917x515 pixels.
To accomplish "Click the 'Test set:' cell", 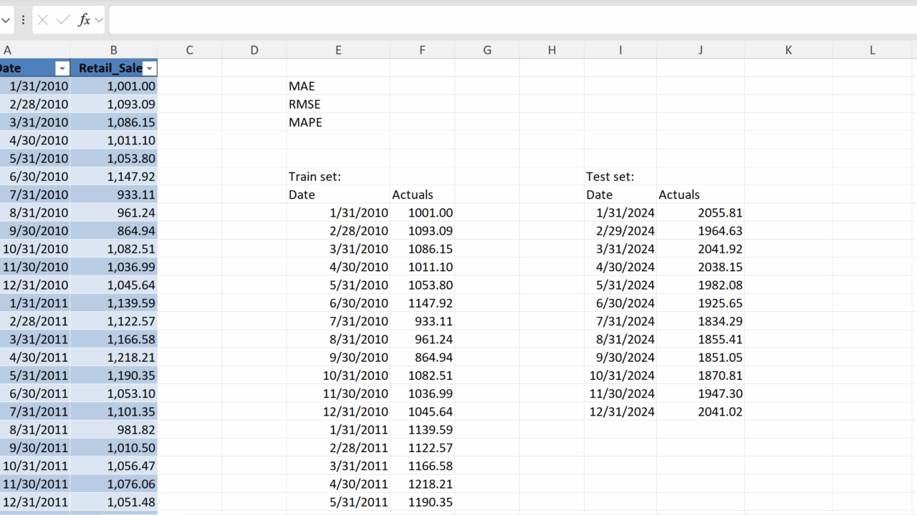I will (x=620, y=177).
